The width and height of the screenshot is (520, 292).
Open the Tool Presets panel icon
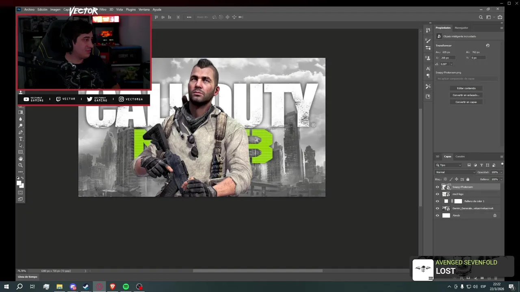click(428, 86)
